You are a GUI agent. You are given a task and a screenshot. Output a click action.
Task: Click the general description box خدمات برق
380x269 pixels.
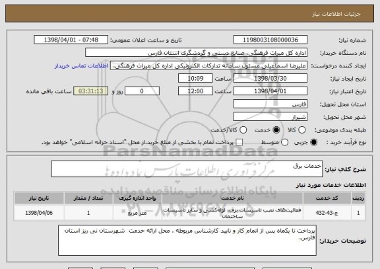pos(187,169)
